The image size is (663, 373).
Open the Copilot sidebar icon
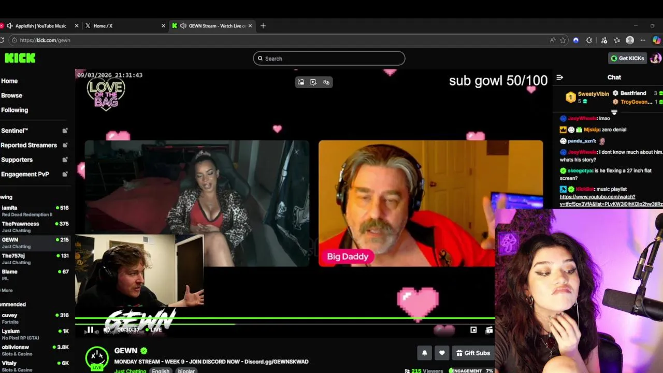click(656, 40)
